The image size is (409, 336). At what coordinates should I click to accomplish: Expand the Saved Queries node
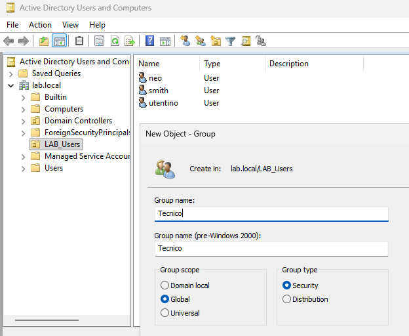point(11,73)
